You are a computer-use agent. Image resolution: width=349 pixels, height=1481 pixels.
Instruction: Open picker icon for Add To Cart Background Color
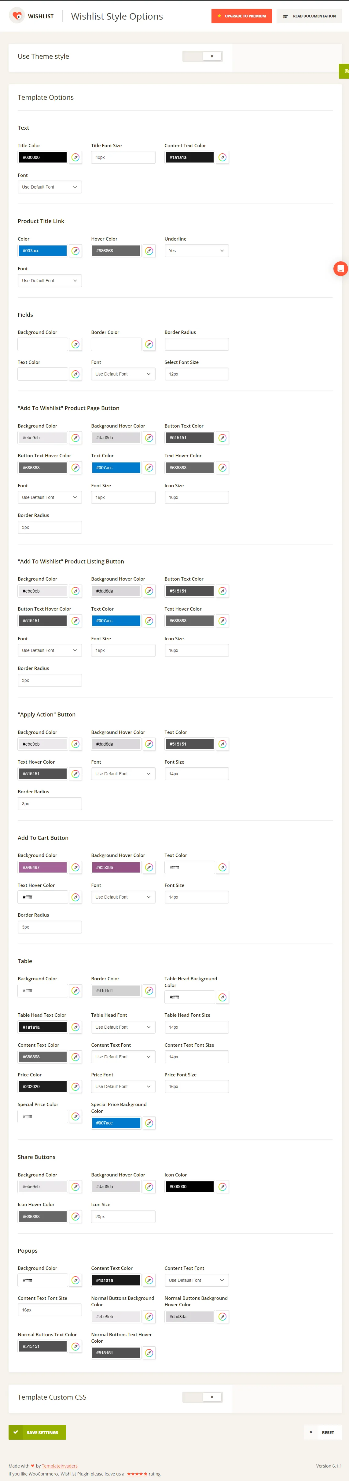75,868
